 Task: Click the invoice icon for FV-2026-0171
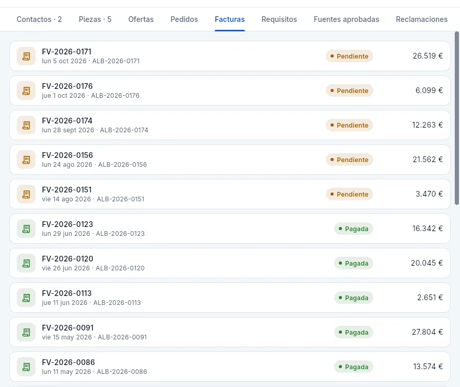[26, 56]
